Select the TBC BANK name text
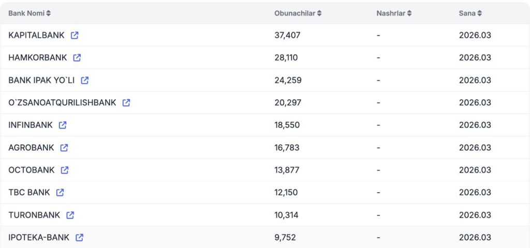The image size is (530, 248). tap(30, 193)
